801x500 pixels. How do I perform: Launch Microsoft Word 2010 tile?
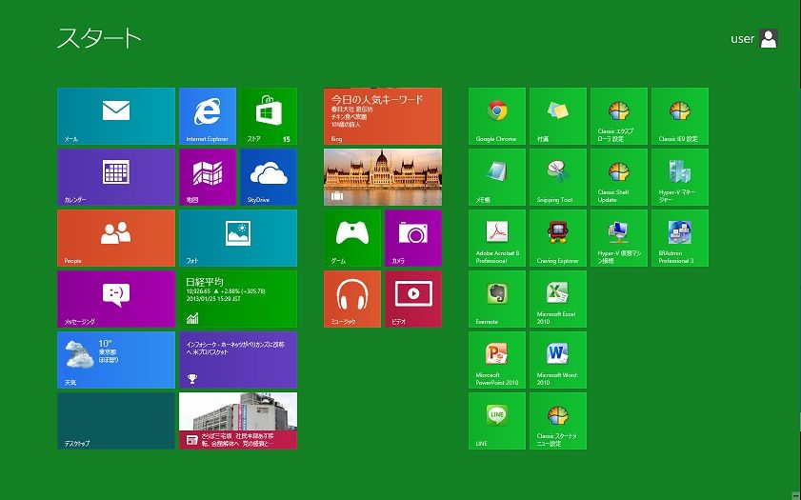pos(558,360)
